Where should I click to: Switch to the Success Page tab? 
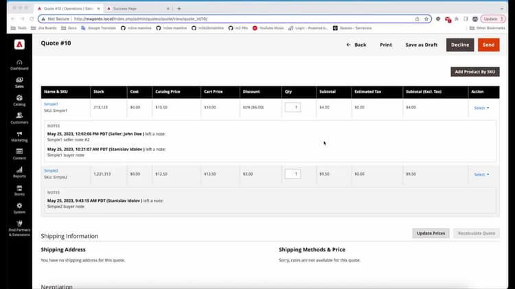click(137, 8)
